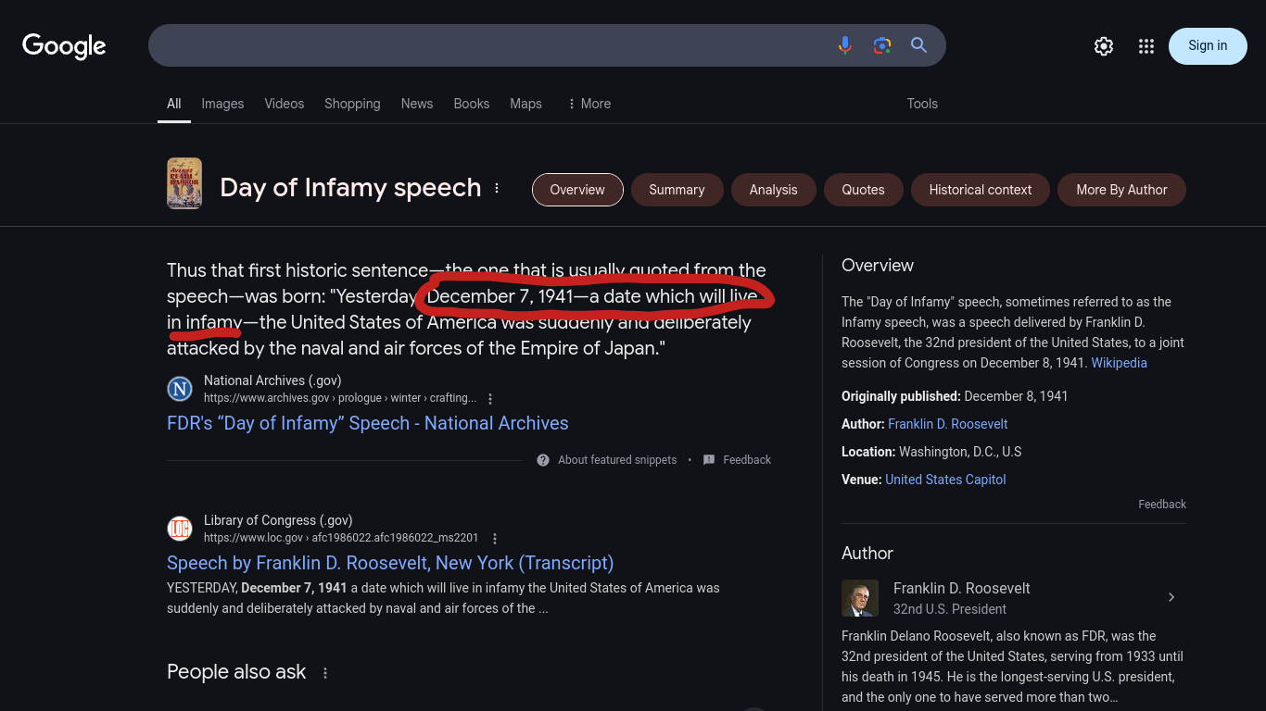Select the More By Author chip
The image size is (1266, 711).
(1121, 190)
